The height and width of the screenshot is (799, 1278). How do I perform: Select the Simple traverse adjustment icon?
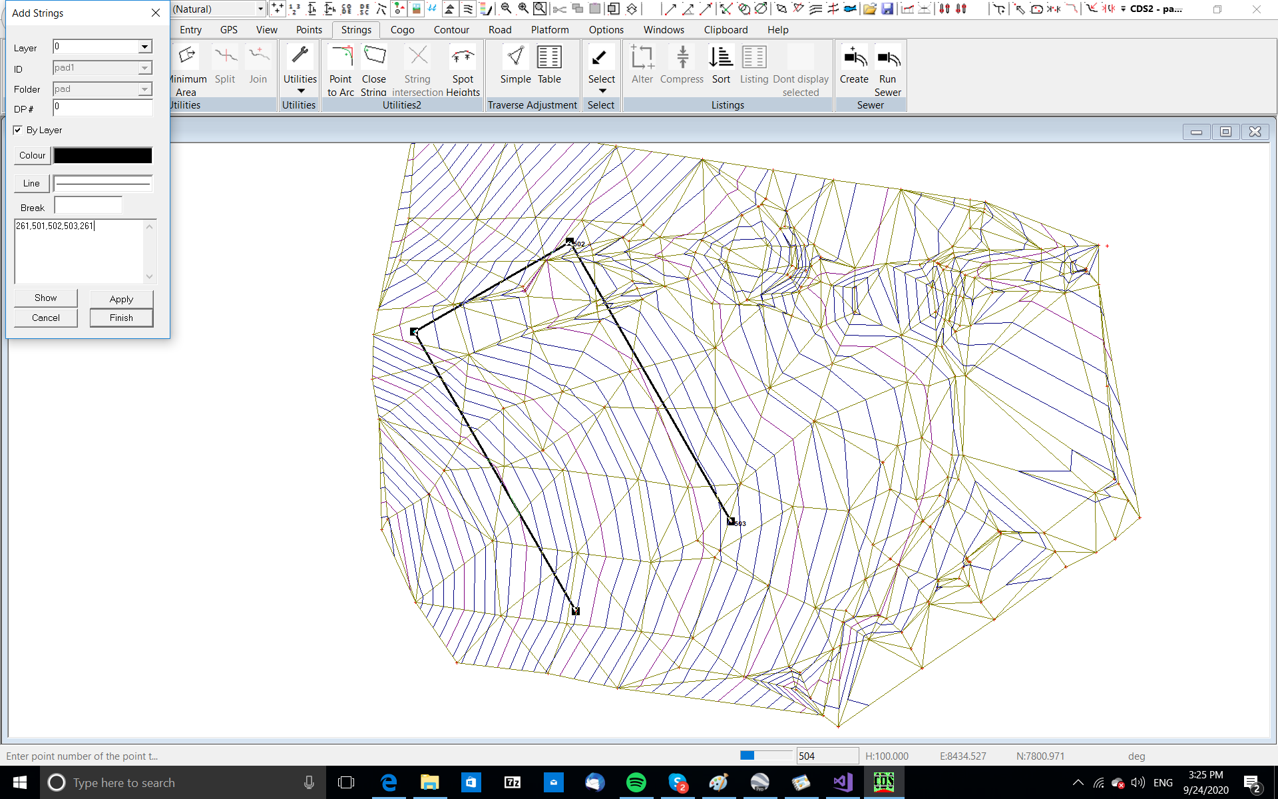click(515, 58)
